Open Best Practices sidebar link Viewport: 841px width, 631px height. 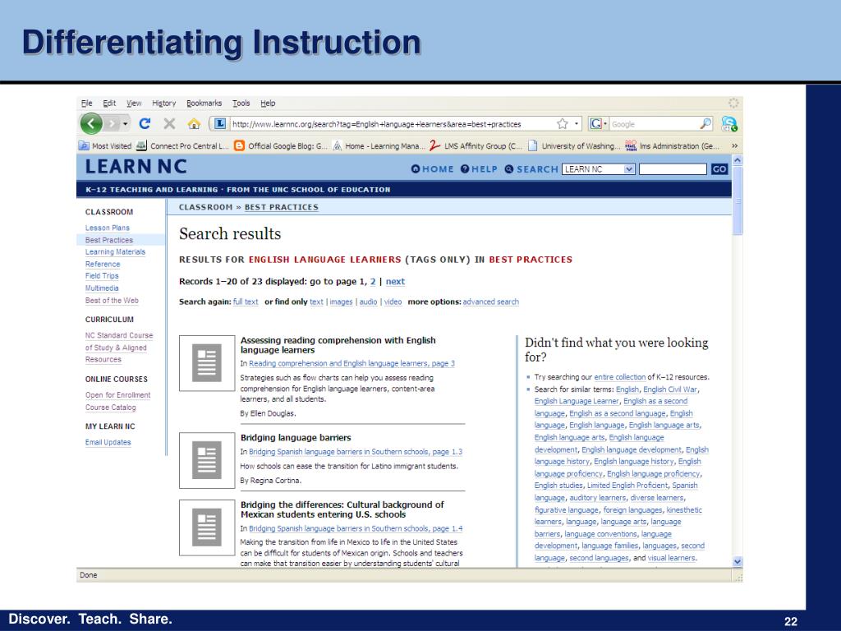pos(109,240)
